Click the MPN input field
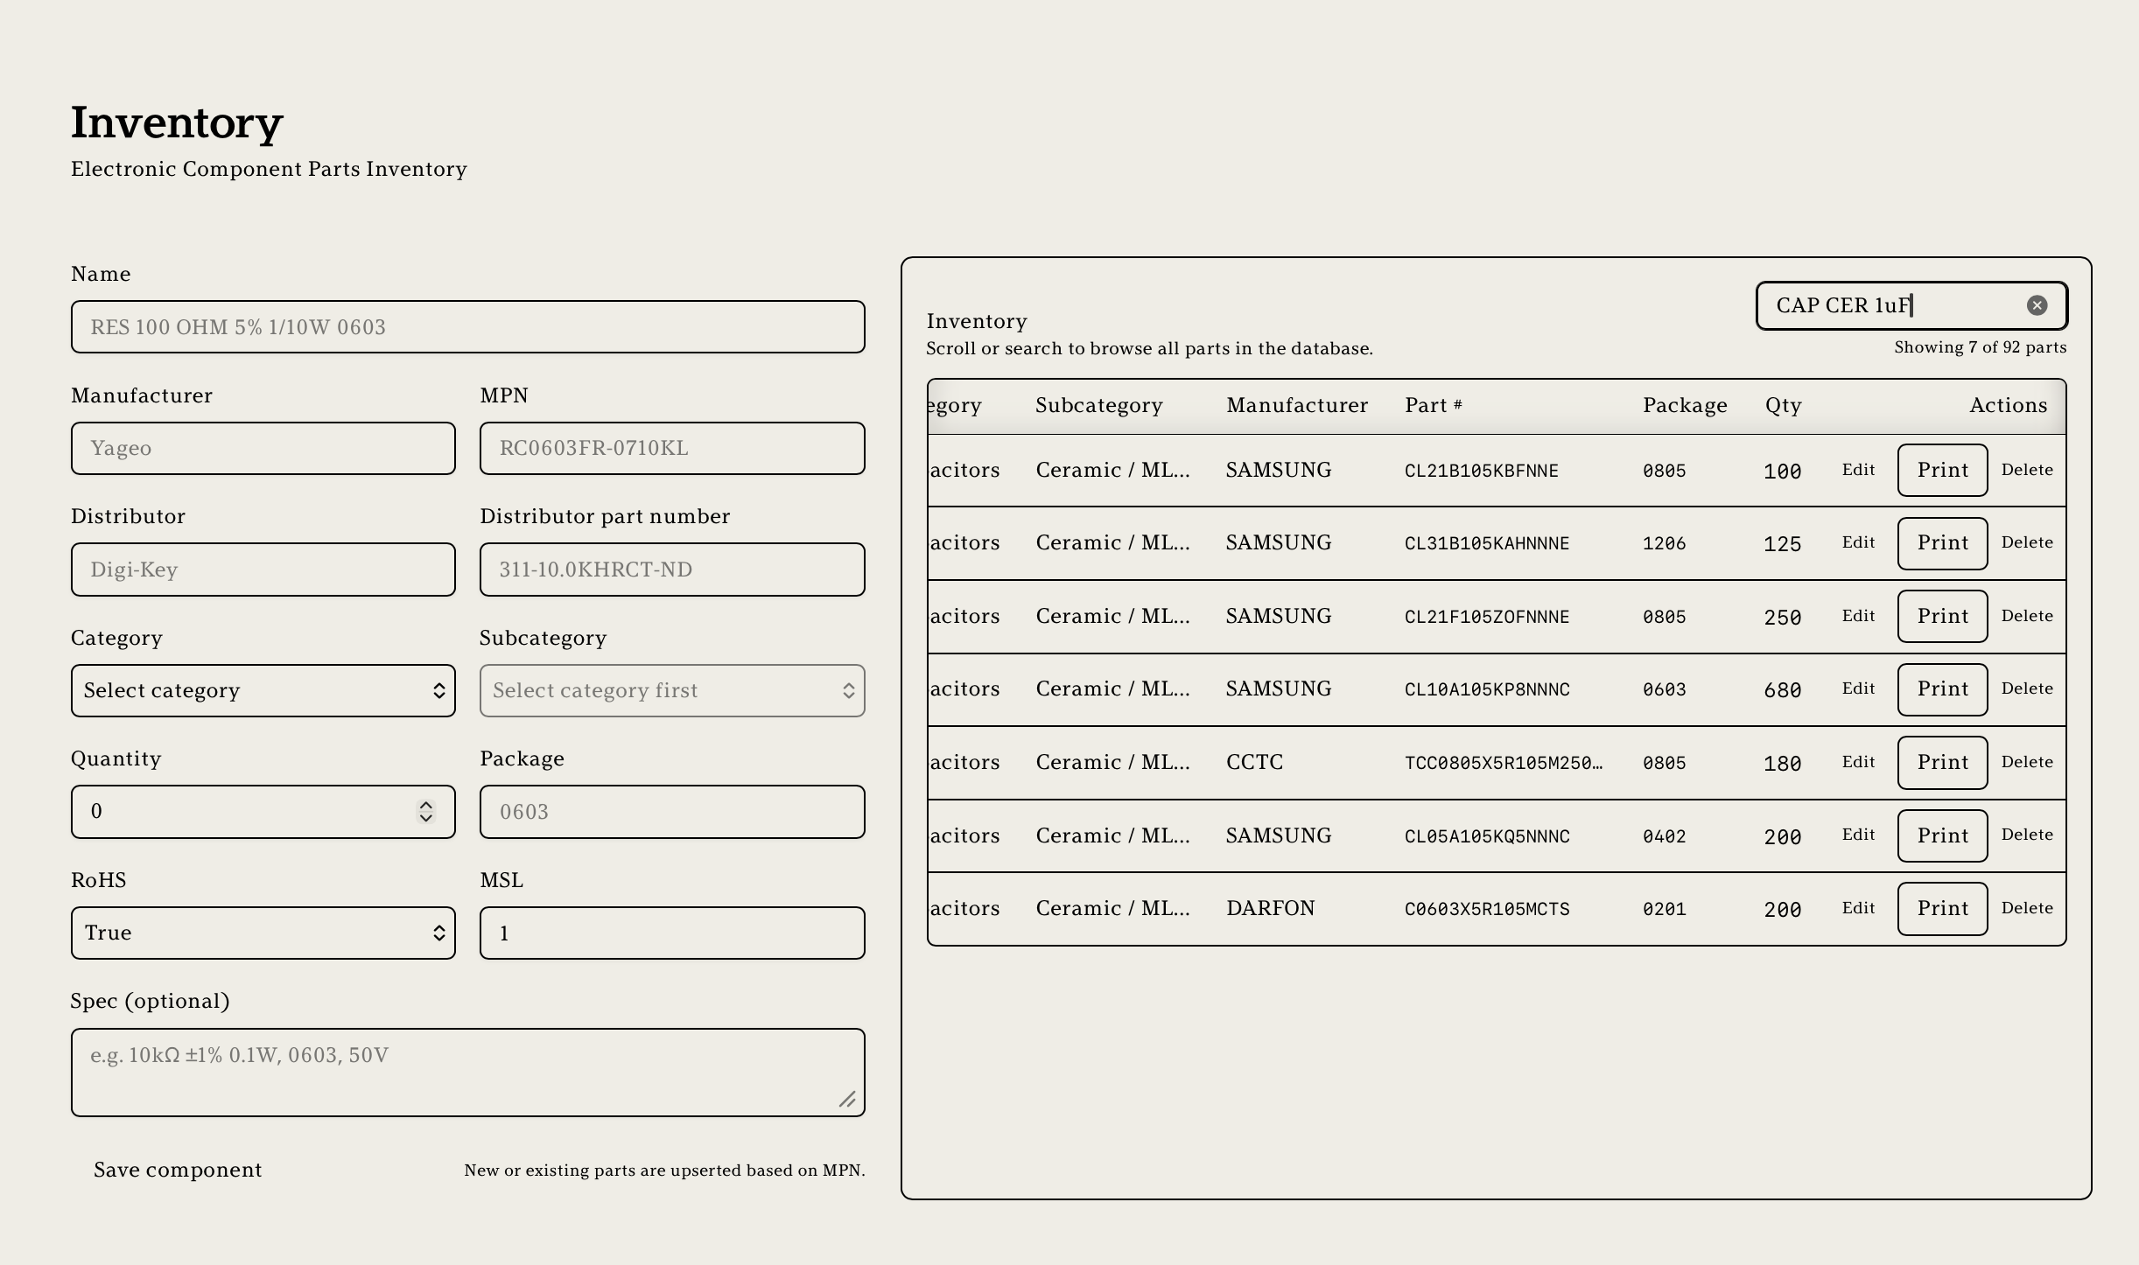 [x=672, y=448]
